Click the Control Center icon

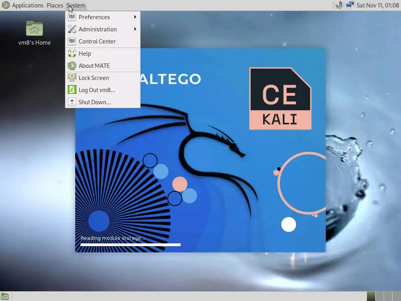point(72,41)
